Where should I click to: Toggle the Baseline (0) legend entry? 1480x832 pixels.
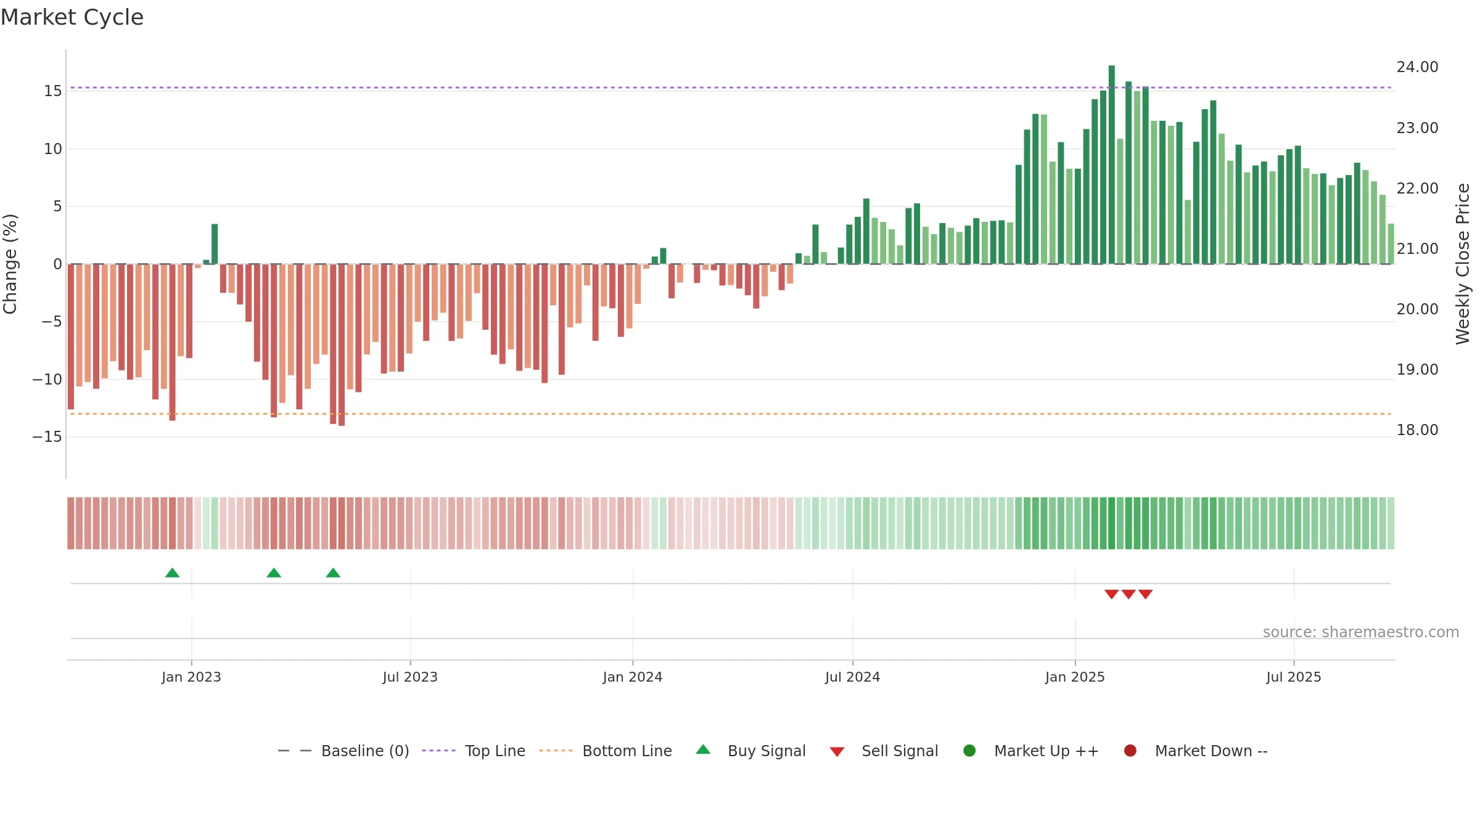click(343, 751)
